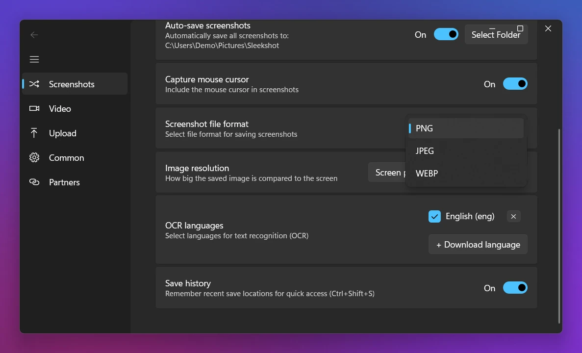Click the Download language button
Image resolution: width=582 pixels, height=353 pixels.
pyautogui.click(x=478, y=244)
